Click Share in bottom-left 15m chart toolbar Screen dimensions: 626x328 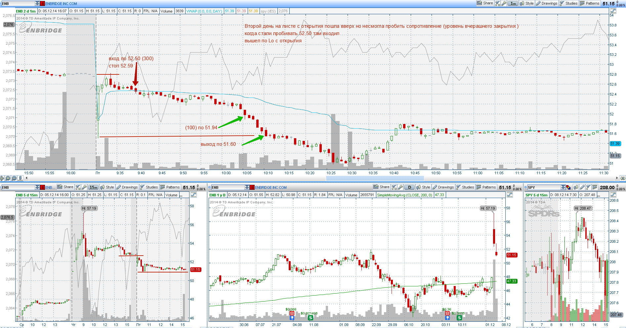pyautogui.click(x=65, y=187)
